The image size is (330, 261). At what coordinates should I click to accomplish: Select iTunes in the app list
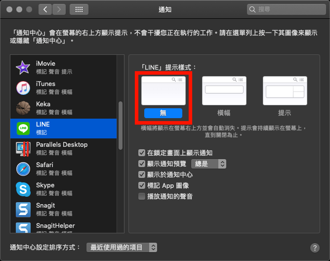point(63,88)
